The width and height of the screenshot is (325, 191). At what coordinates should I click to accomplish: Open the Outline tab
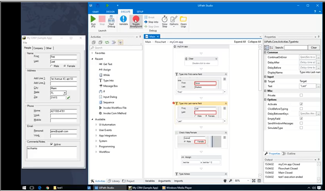pos(289,154)
